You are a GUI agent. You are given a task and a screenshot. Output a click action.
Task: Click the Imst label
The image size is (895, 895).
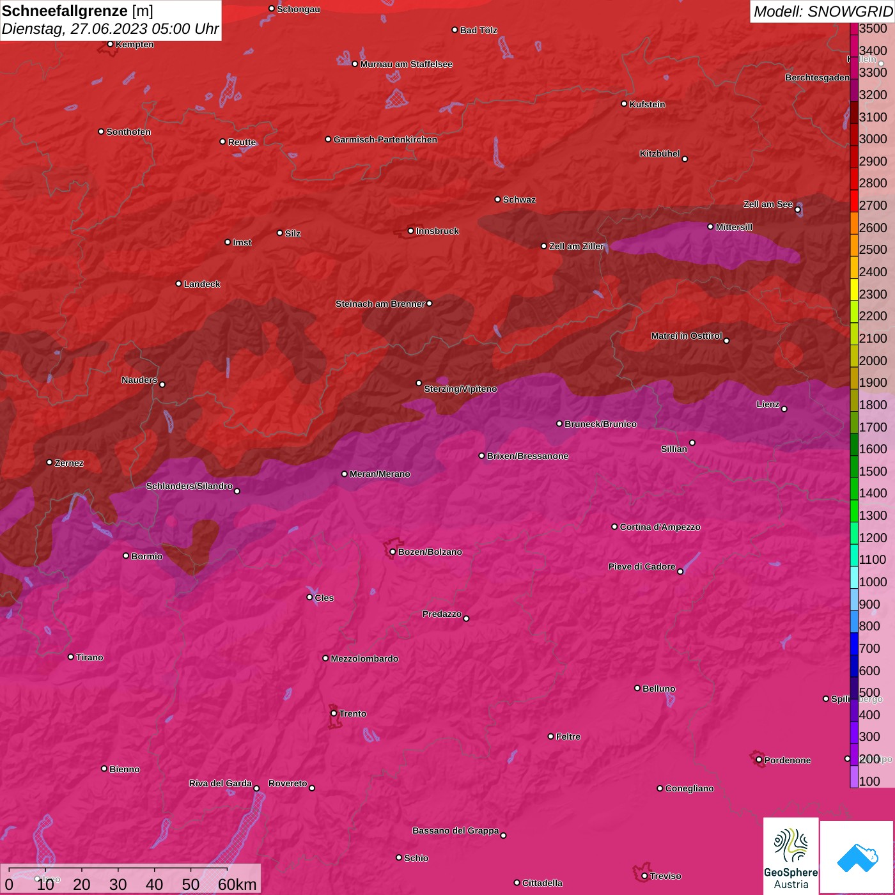click(242, 242)
